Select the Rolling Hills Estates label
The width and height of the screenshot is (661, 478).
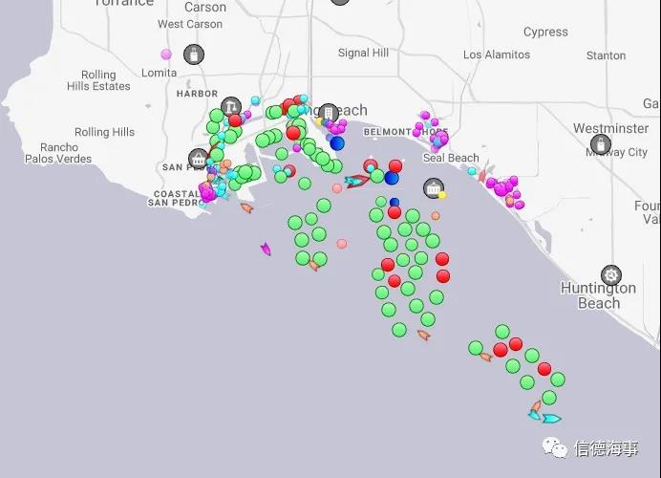pyautogui.click(x=98, y=80)
